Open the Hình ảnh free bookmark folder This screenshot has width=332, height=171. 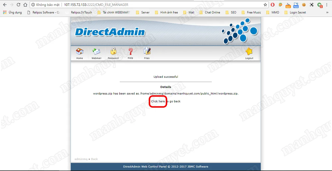166,12
